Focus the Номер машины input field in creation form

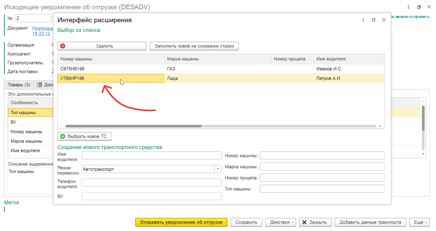[322, 155]
